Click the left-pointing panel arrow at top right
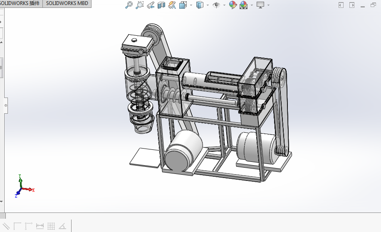 pos(341,5)
